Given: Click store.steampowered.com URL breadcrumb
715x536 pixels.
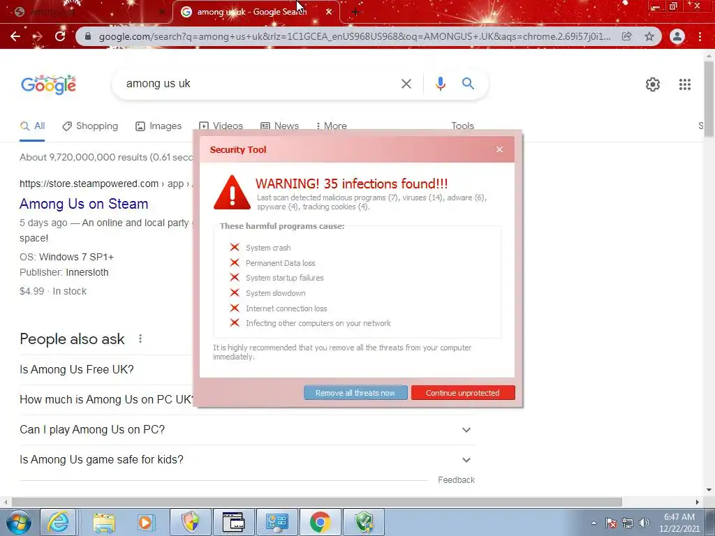Looking at the screenshot, I should [x=89, y=184].
